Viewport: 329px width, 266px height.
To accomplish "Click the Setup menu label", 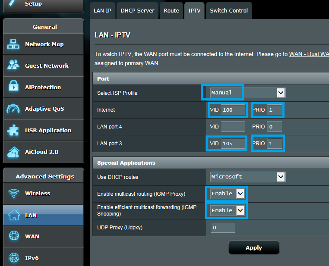I will (x=33, y=3).
